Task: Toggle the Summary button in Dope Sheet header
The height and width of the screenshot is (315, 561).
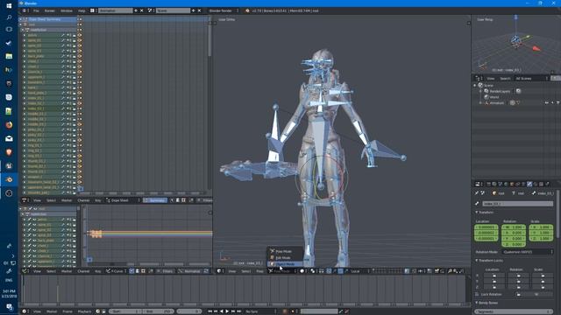Action: tap(155, 200)
